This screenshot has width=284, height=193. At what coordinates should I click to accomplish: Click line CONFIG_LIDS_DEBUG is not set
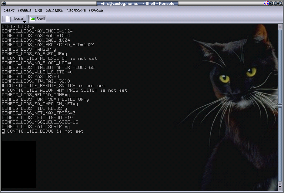pos(42,131)
